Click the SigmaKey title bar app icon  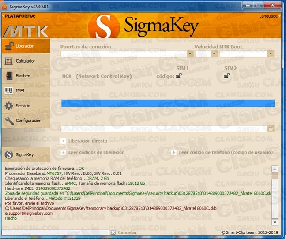[4, 7]
